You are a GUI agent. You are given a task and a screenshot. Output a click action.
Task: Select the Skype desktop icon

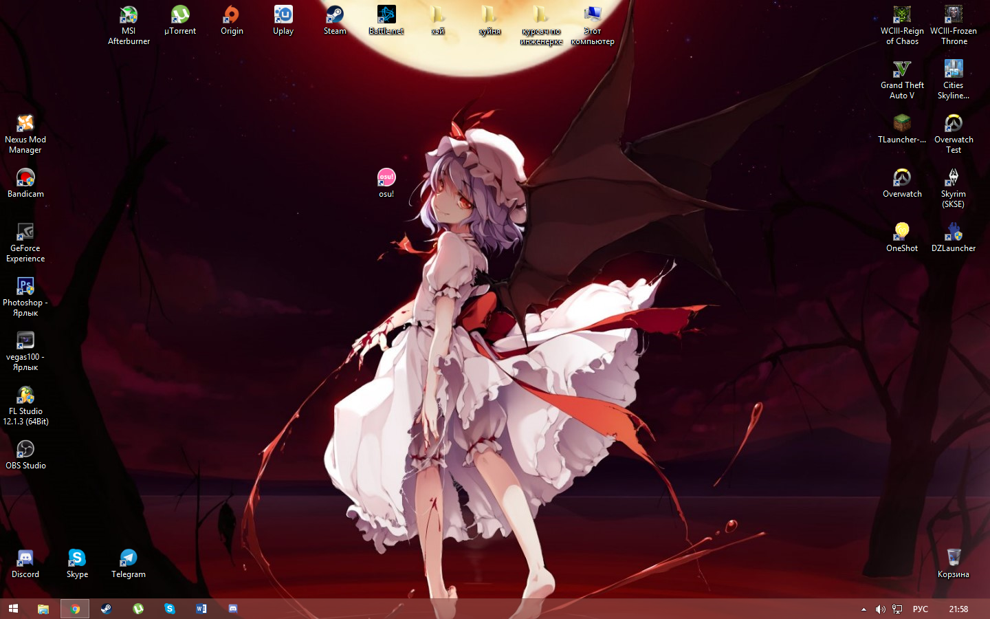pos(77,563)
